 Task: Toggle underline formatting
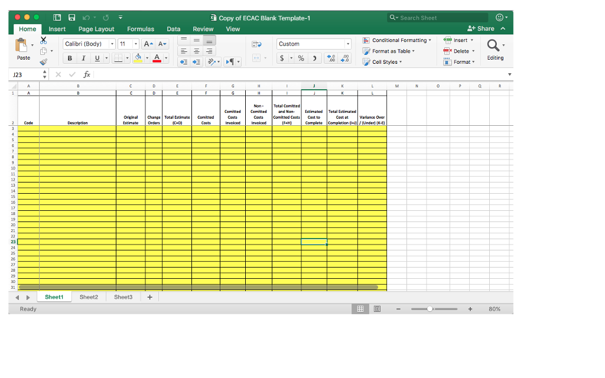tap(96, 58)
